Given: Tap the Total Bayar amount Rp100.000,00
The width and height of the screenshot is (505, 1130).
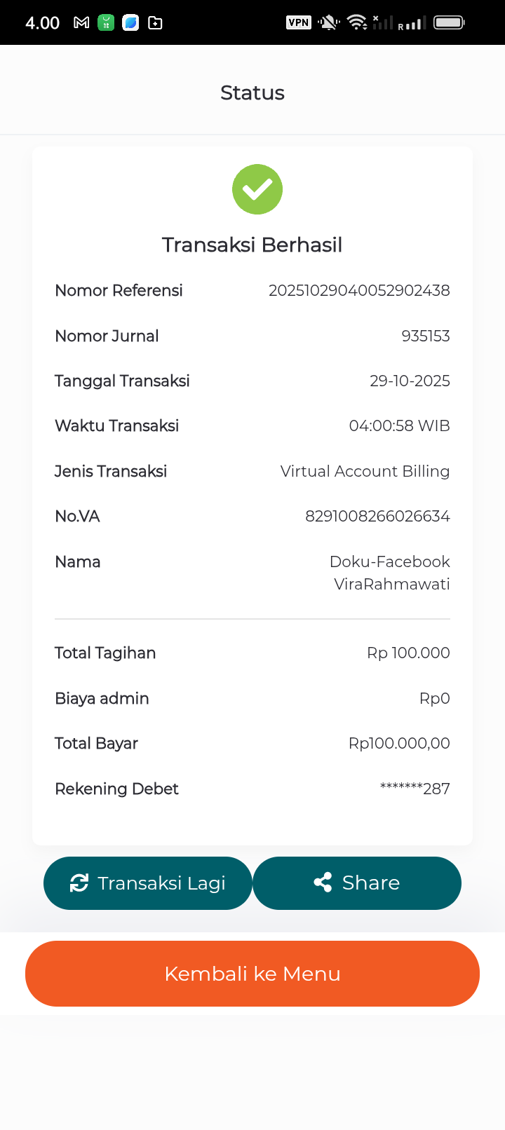Looking at the screenshot, I should pos(399,743).
